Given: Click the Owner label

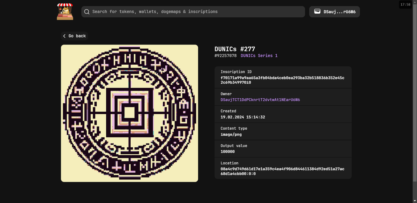Looking at the screenshot, I should [226, 94].
